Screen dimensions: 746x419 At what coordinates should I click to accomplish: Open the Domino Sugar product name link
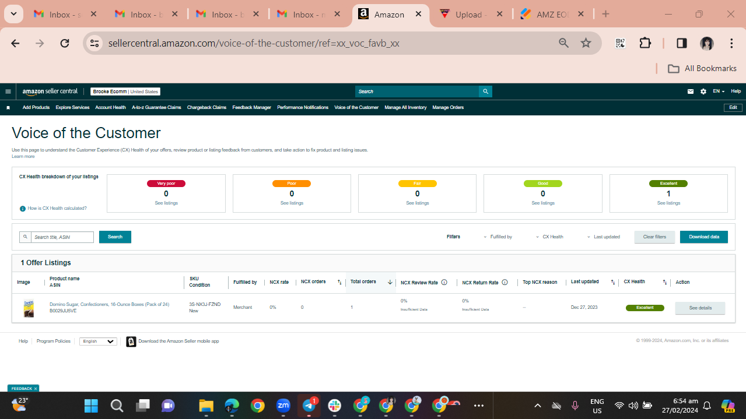coord(109,305)
